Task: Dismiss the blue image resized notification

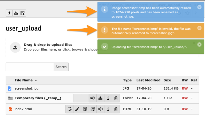Action: (x=199, y=7)
